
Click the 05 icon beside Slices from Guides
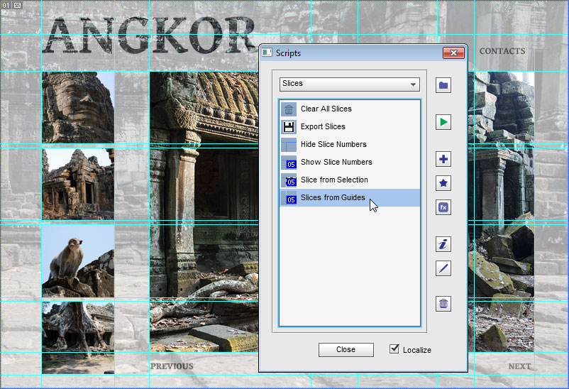tap(289, 198)
